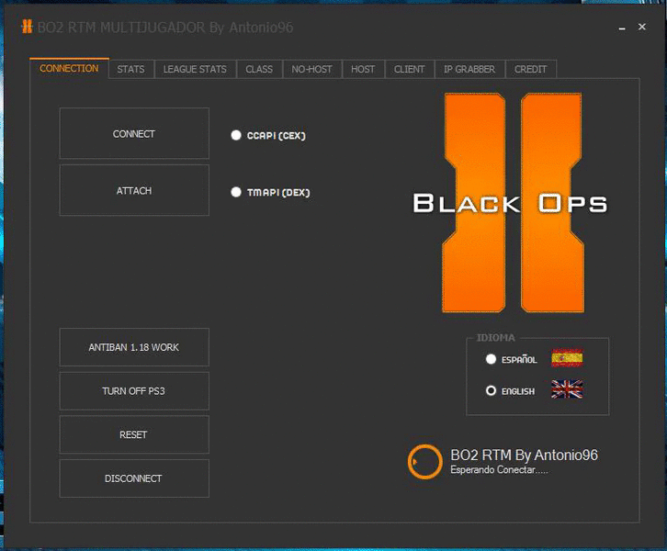
Task: Open the HOST tab
Action: click(363, 69)
